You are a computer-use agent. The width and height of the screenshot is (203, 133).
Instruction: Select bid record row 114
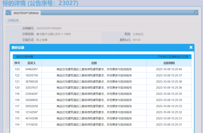(x=17, y=124)
